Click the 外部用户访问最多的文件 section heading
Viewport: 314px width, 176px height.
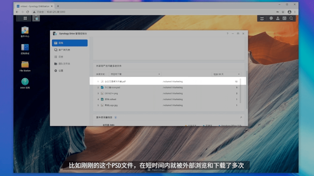[x=109, y=66]
